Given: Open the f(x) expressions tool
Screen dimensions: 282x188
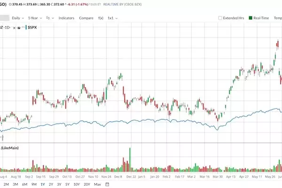Looking at the screenshot, I should tap(101, 18).
